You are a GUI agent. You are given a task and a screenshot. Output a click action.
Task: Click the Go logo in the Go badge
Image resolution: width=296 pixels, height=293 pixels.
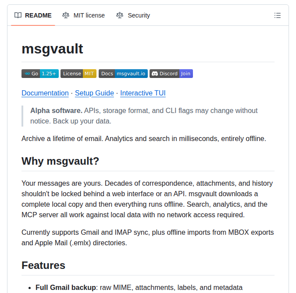[x=27, y=74]
